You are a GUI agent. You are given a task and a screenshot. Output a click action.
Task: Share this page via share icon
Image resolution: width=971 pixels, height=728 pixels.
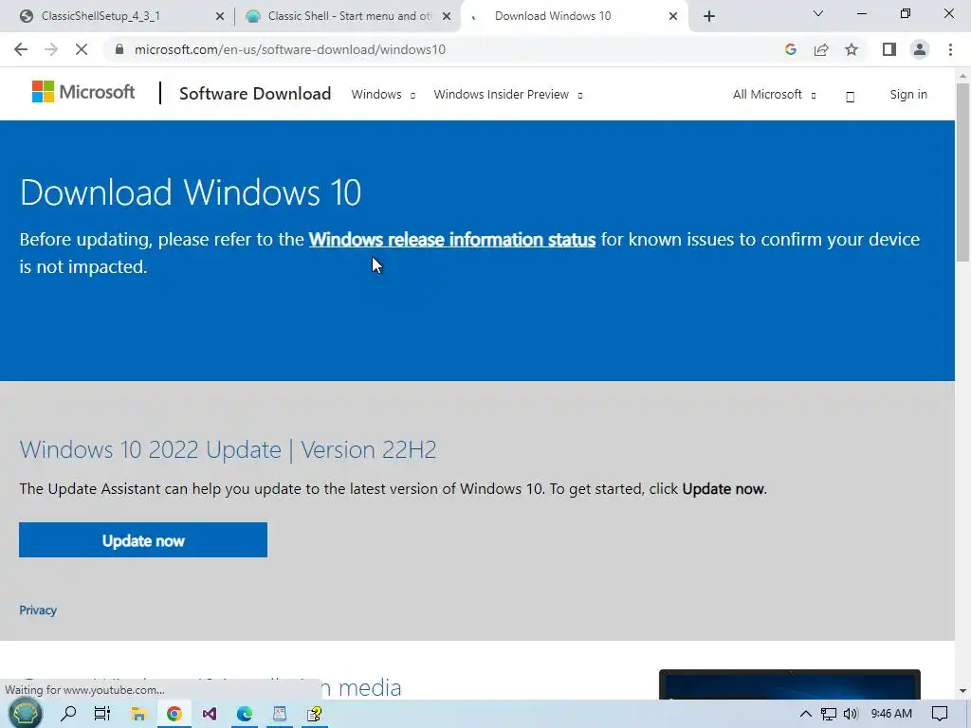(821, 49)
